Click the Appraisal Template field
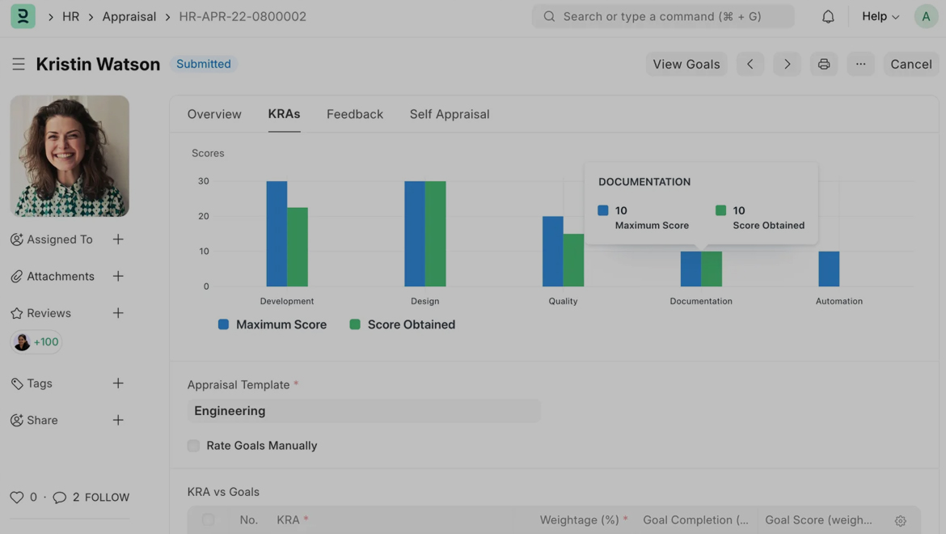The width and height of the screenshot is (946, 534). (363, 411)
